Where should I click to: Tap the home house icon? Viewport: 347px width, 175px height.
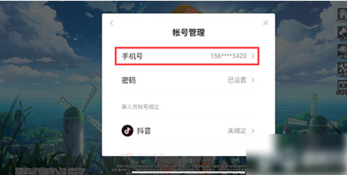(343, 15)
